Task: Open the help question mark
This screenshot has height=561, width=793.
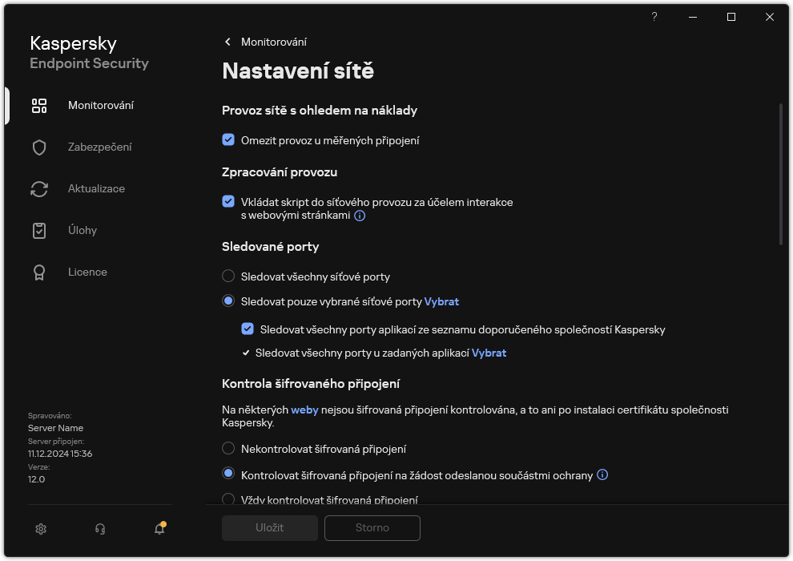Action: 654,16
